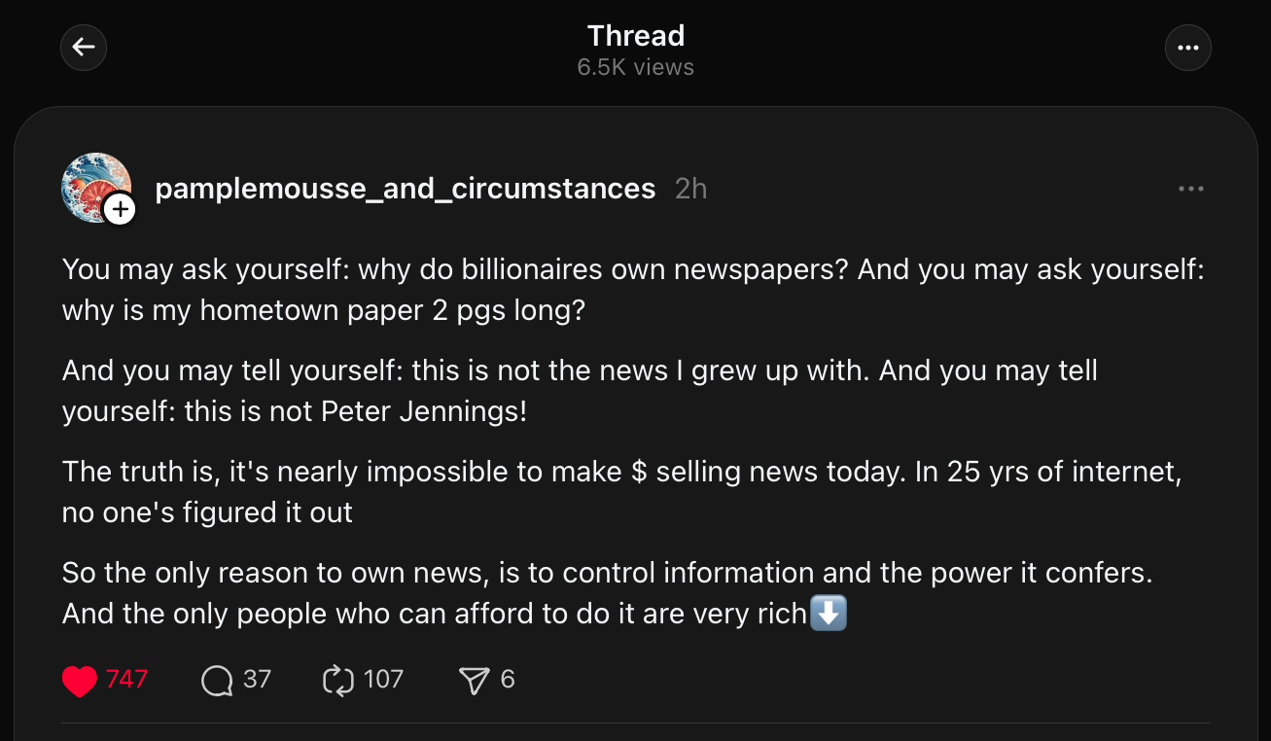This screenshot has height=741, width=1271.
Task: Click the 2h post timestamp
Action: [x=690, y=189]
